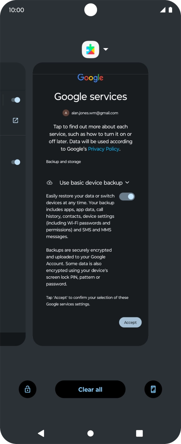Toggle the basic device backup switch
The height and width of the screenshot is (444, 181).
(127, 196)
